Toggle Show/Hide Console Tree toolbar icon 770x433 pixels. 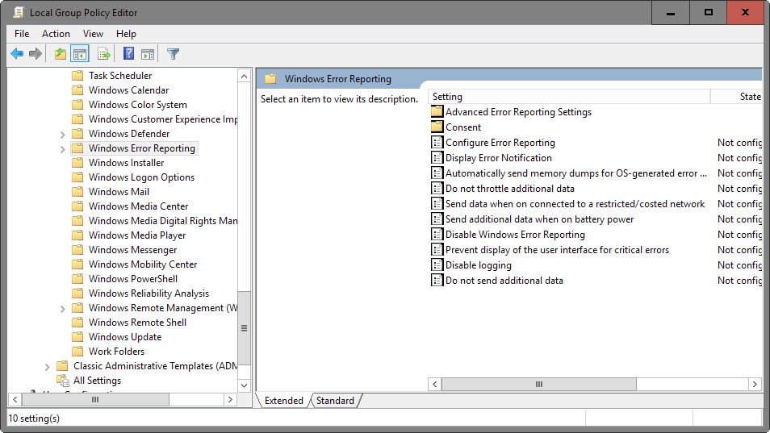click(80, 54)
